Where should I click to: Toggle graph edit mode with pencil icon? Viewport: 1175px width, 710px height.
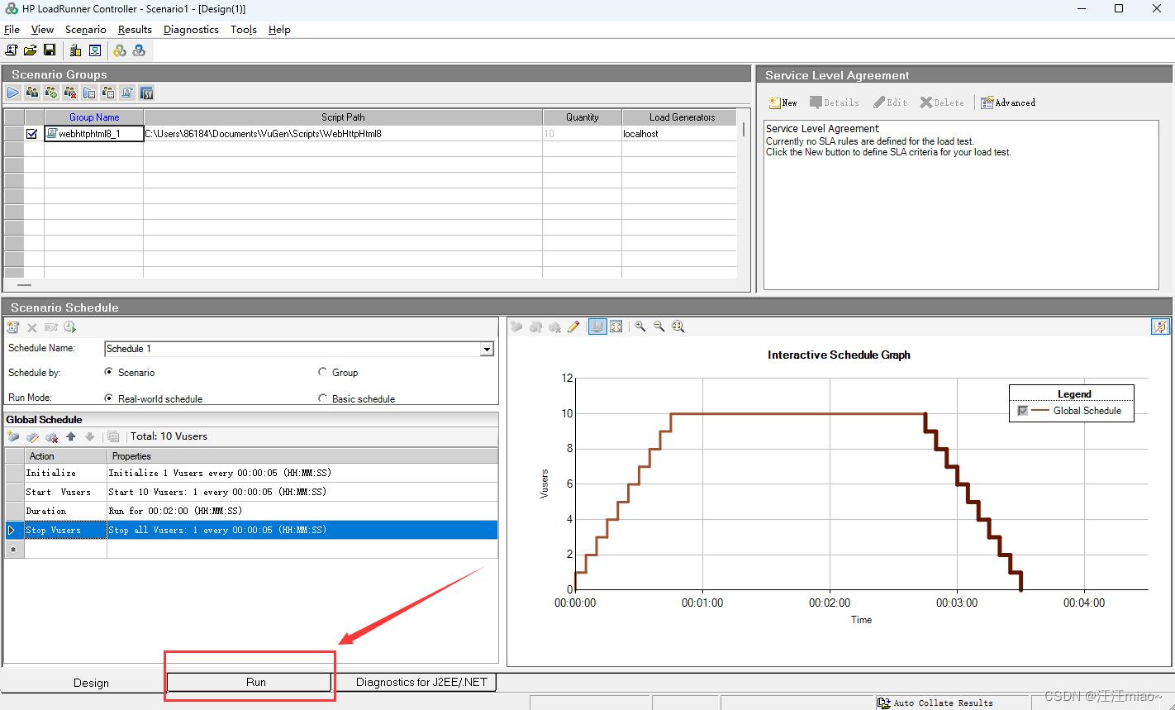[573, 326]
